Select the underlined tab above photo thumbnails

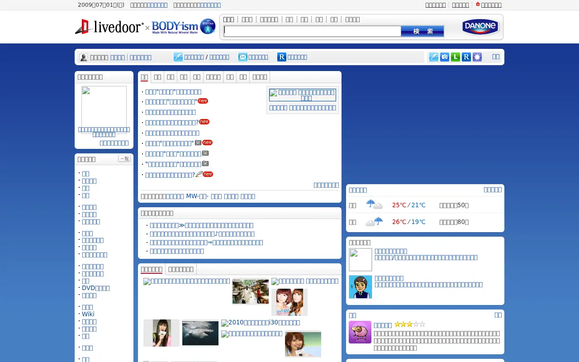pos(152,269)
